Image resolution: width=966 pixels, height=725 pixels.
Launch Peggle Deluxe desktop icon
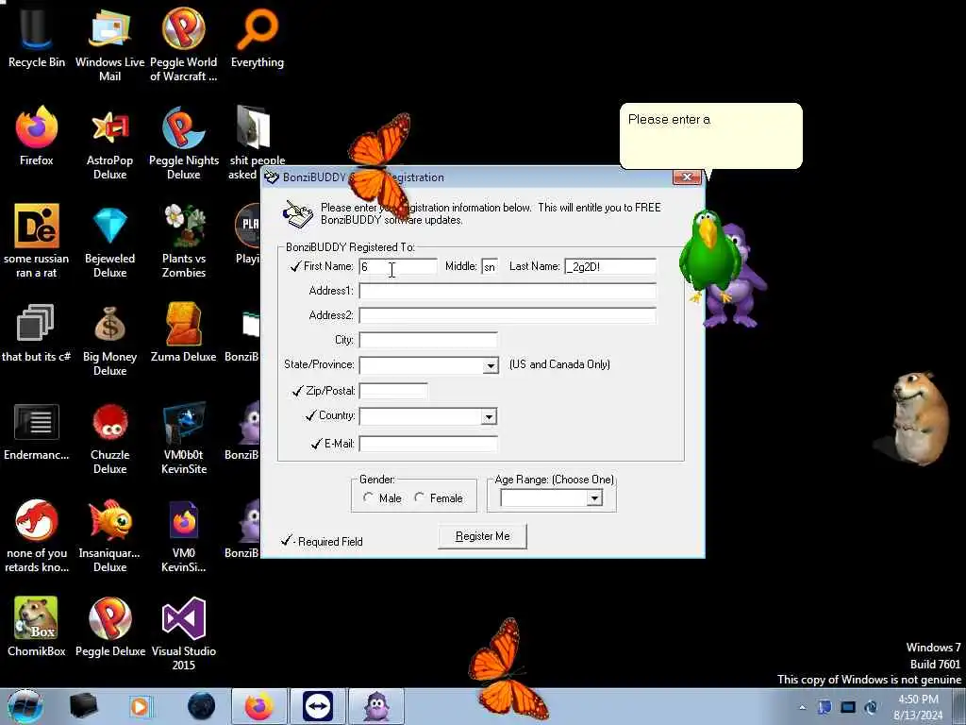pyautogui.click(x=109, y=627)
